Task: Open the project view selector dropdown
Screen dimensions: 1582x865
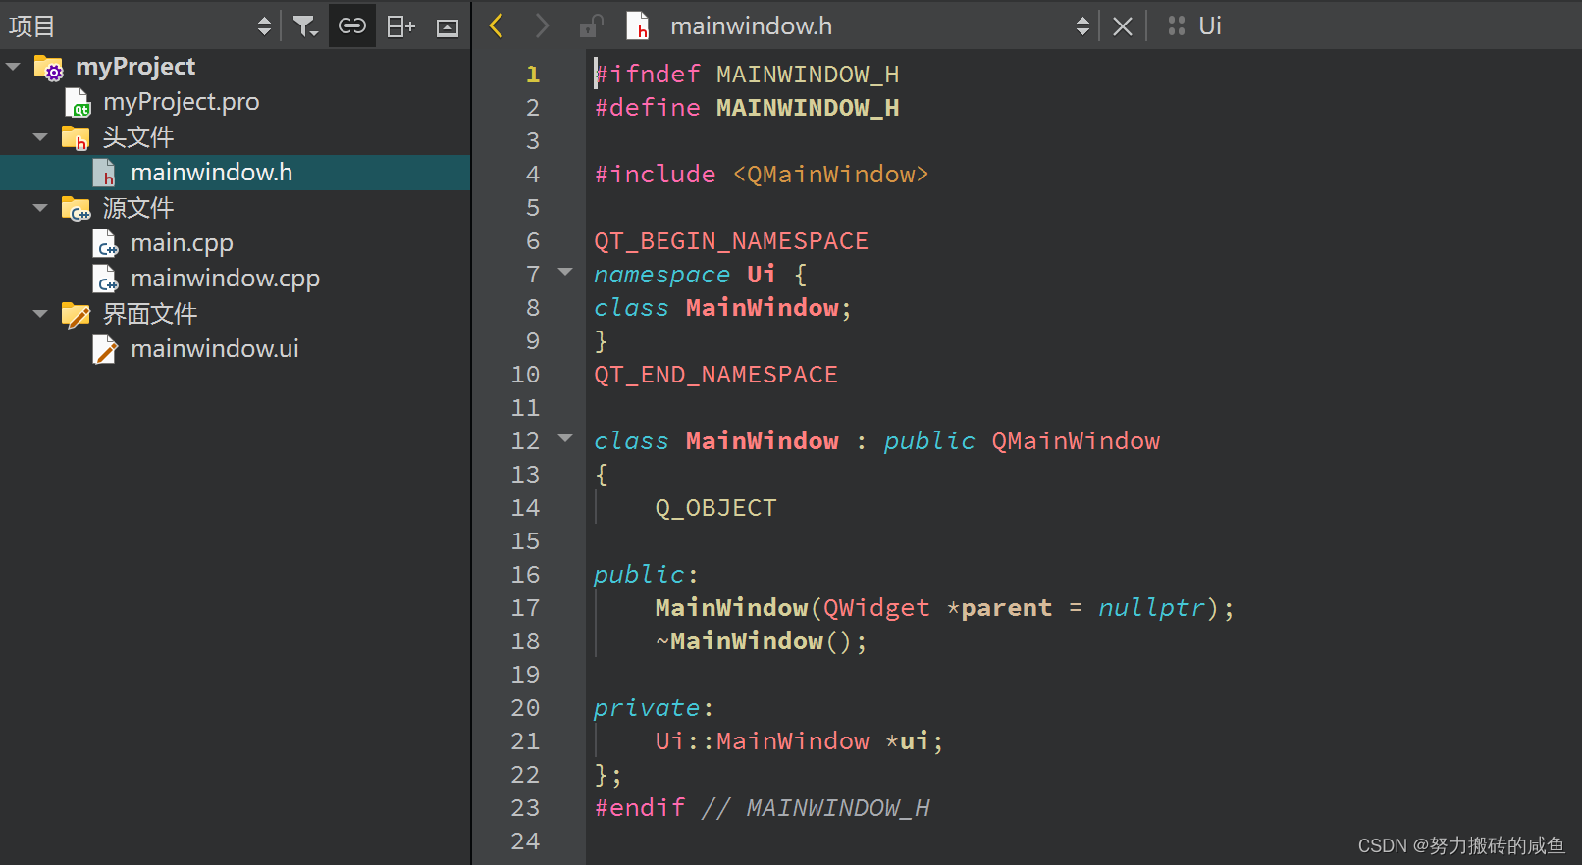Action: (x=264, y=26)
